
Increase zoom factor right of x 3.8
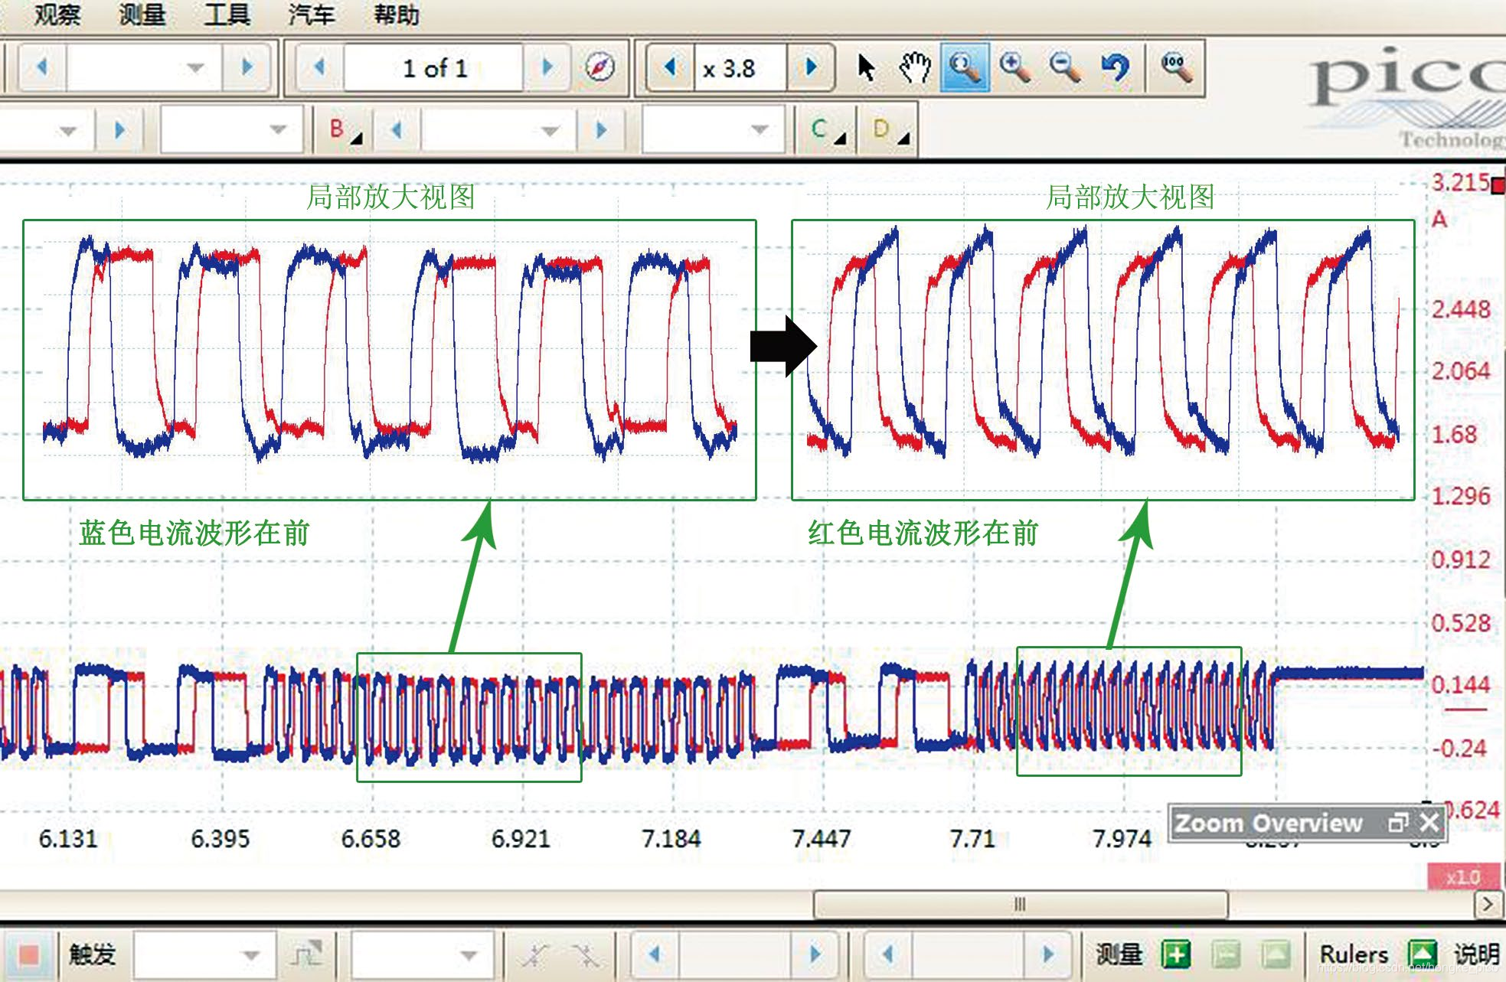tap(812, 68)
